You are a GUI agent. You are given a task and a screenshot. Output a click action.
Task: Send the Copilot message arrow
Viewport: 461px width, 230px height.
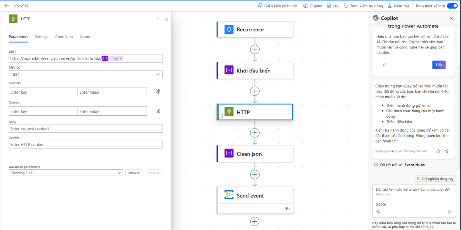pyautogui.click(x=450, y=212)
